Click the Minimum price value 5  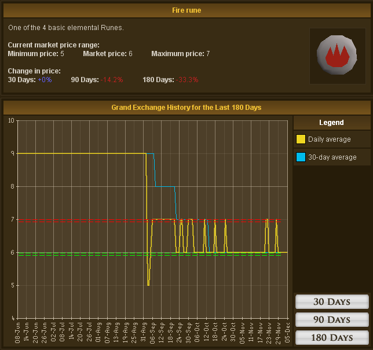[62, 54]
